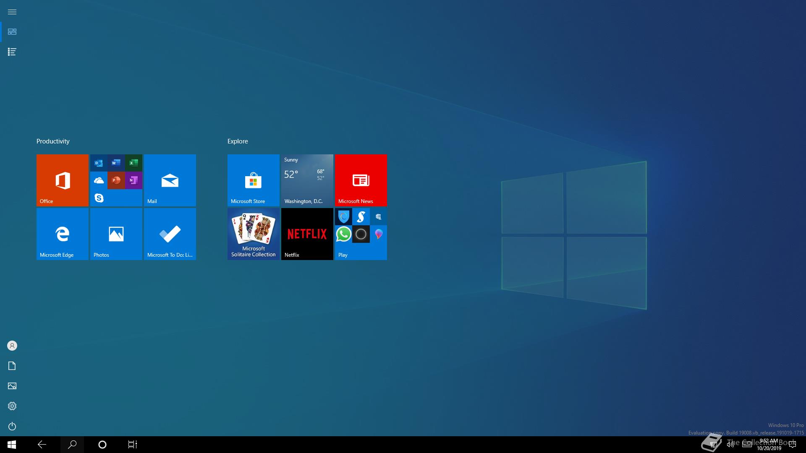Open the Documents shortcut icon
The width and height of the screenshot is (806, 453).
click(x=12, y=366)
